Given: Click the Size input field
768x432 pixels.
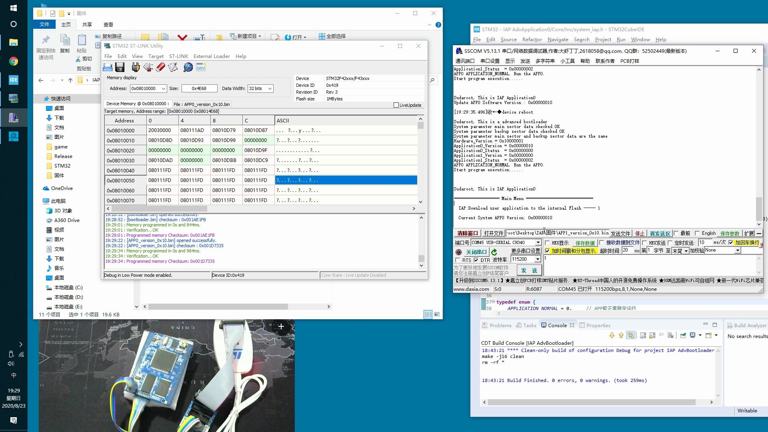Looking at the screenshot, I should pos(199,88).
